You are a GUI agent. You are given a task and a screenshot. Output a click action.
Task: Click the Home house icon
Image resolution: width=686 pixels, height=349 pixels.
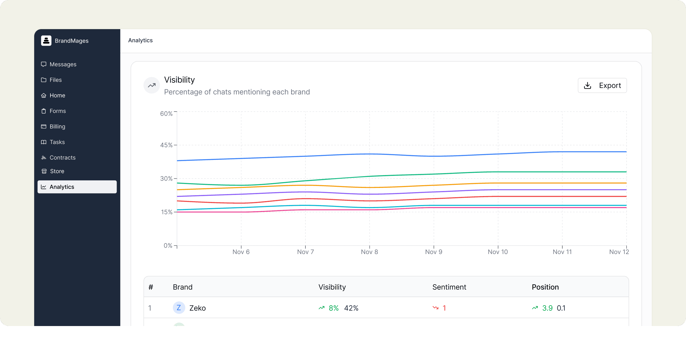[x=43, y=96]
